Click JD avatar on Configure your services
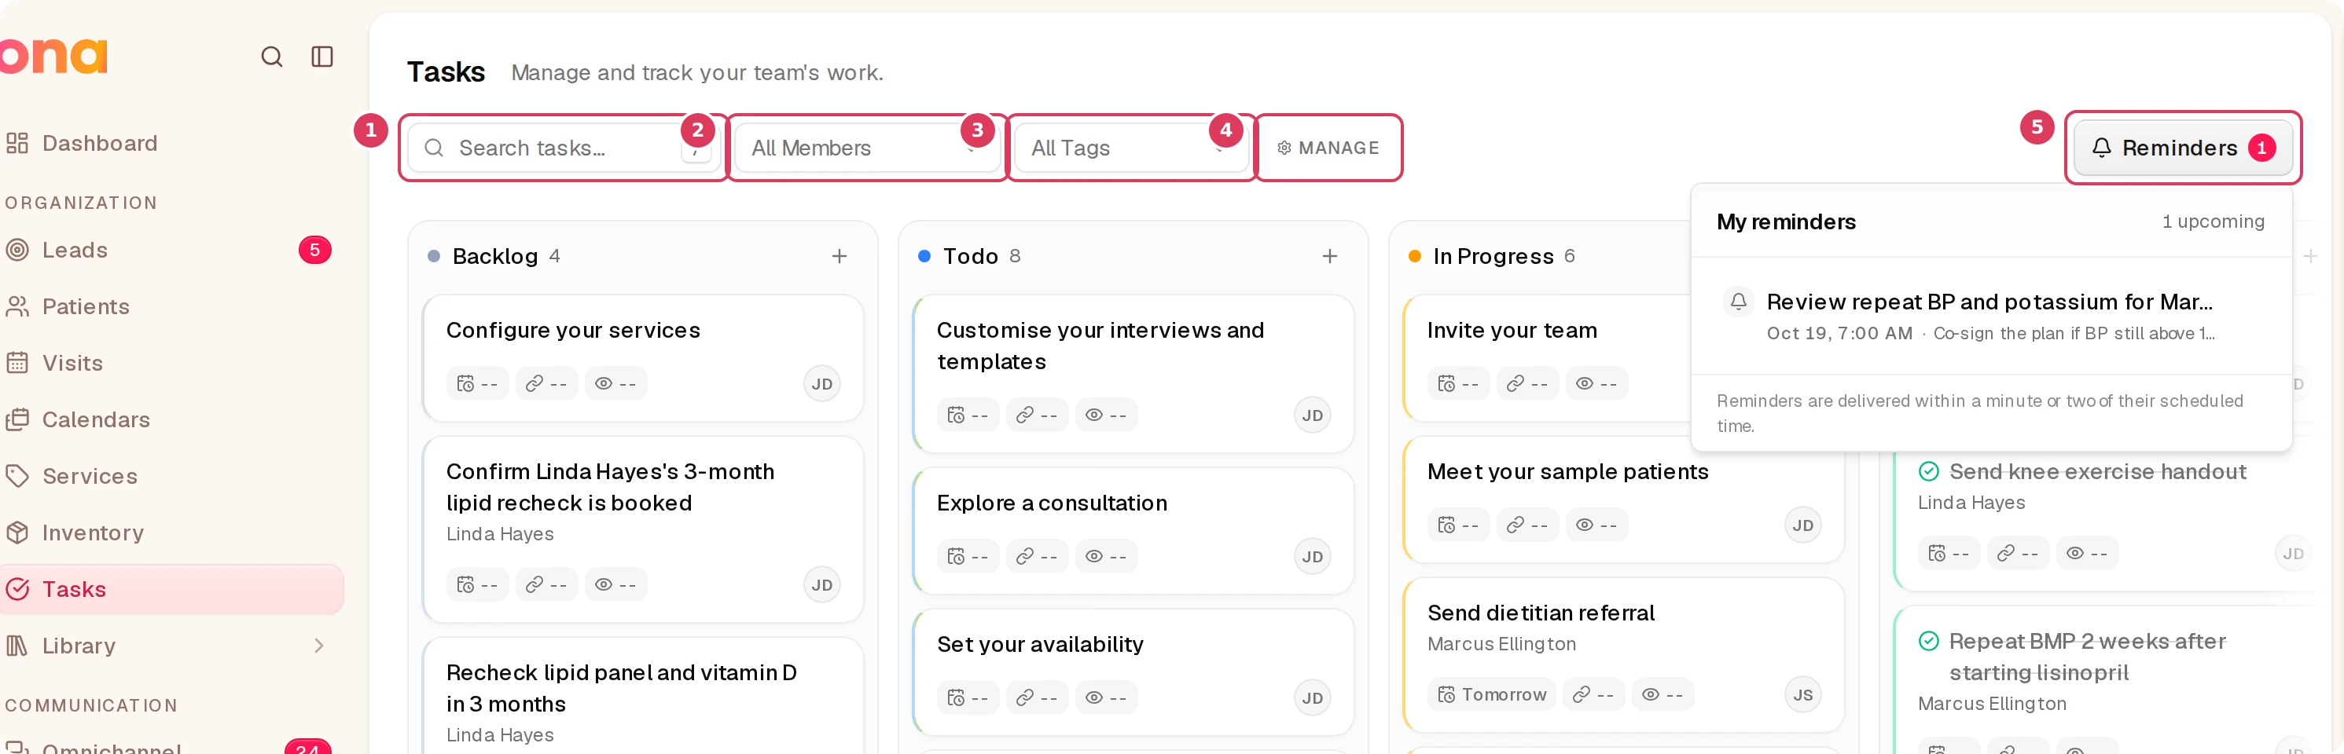This screenshot has width=2344, height=754. (821, 384)
